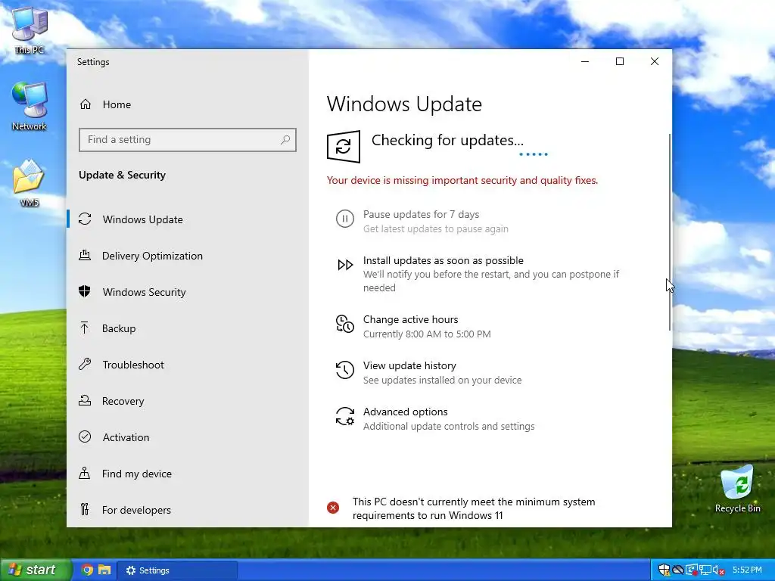Open the network tray icon
Screen dimensions: 775x581
click(x=705, y=570)
